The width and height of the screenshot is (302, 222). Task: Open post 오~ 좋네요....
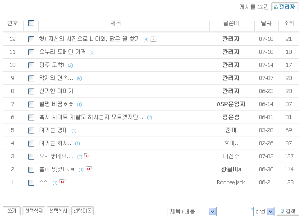tap(56, 156)
